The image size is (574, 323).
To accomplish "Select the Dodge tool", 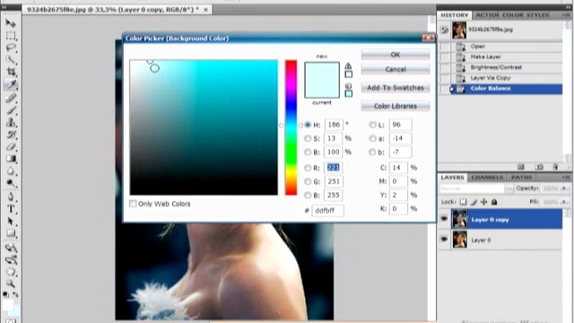I will tap(11, 183).
